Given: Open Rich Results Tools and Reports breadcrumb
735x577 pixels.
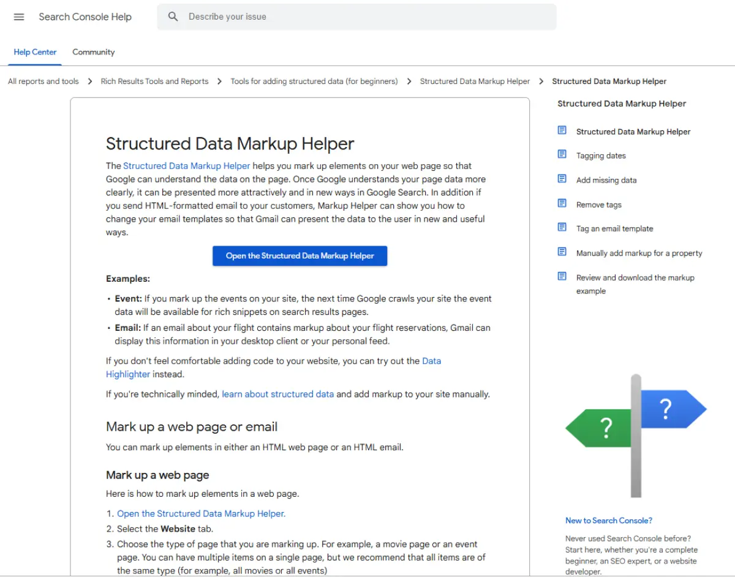Looking at the screenshot, I should pos(154,81).
